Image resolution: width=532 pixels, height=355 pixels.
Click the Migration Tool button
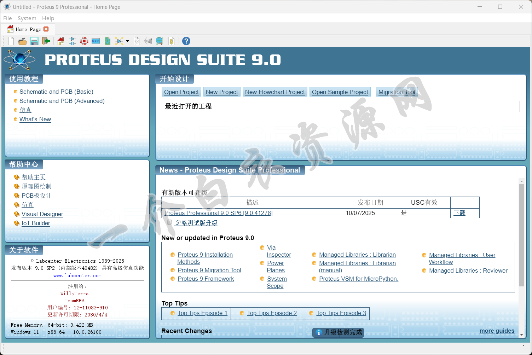coord(397,92)
